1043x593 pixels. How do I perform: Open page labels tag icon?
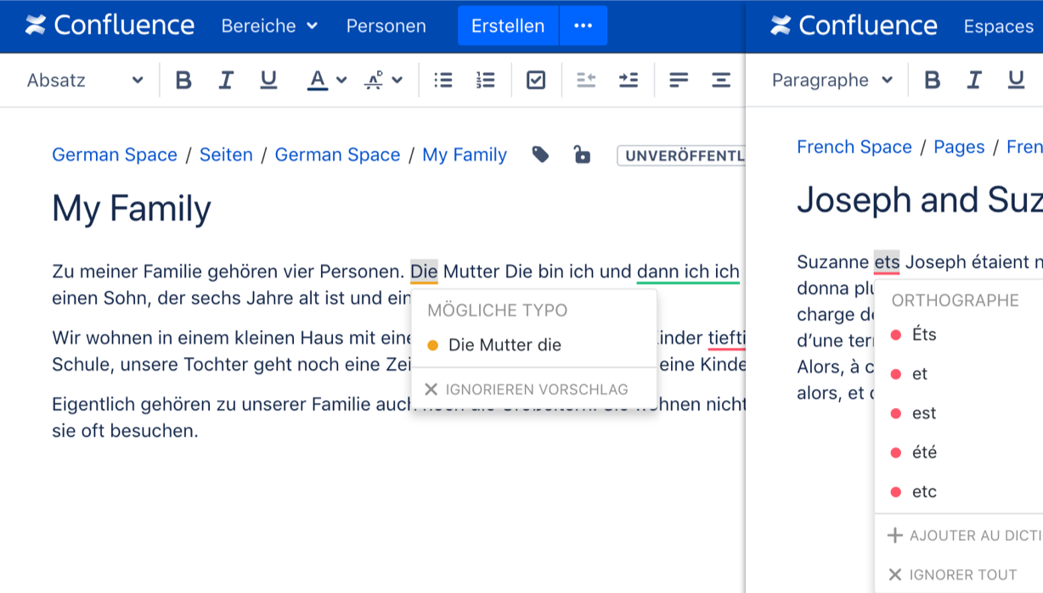click(540, 154)
